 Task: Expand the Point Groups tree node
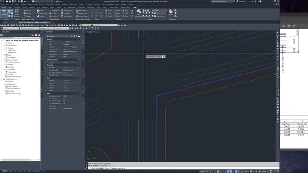point(4,45)
